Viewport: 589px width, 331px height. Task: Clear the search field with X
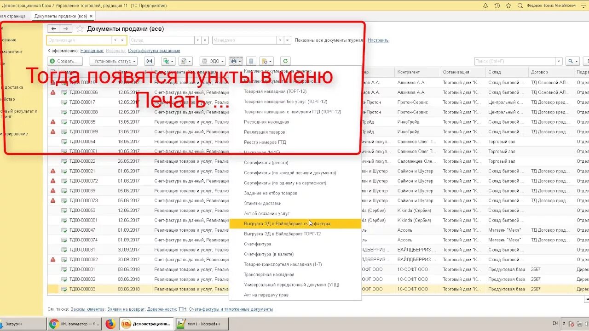point(559,61)
